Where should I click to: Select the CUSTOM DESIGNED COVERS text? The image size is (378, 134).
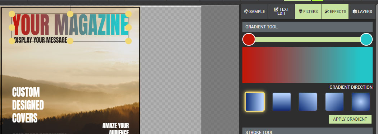click(28, 105)
